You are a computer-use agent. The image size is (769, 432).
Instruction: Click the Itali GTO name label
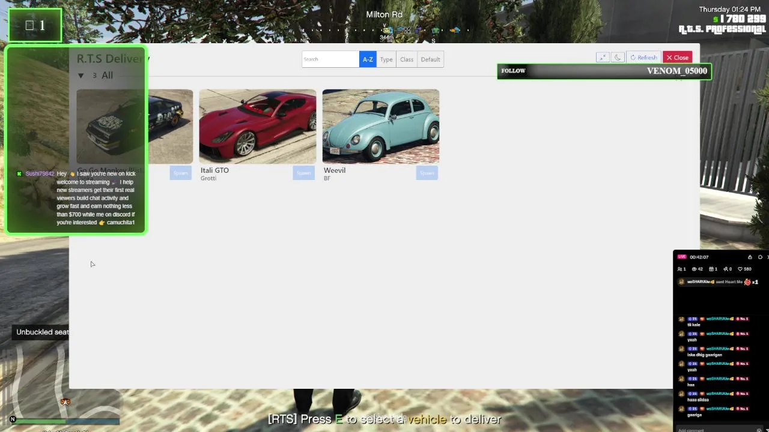point(214,170)
